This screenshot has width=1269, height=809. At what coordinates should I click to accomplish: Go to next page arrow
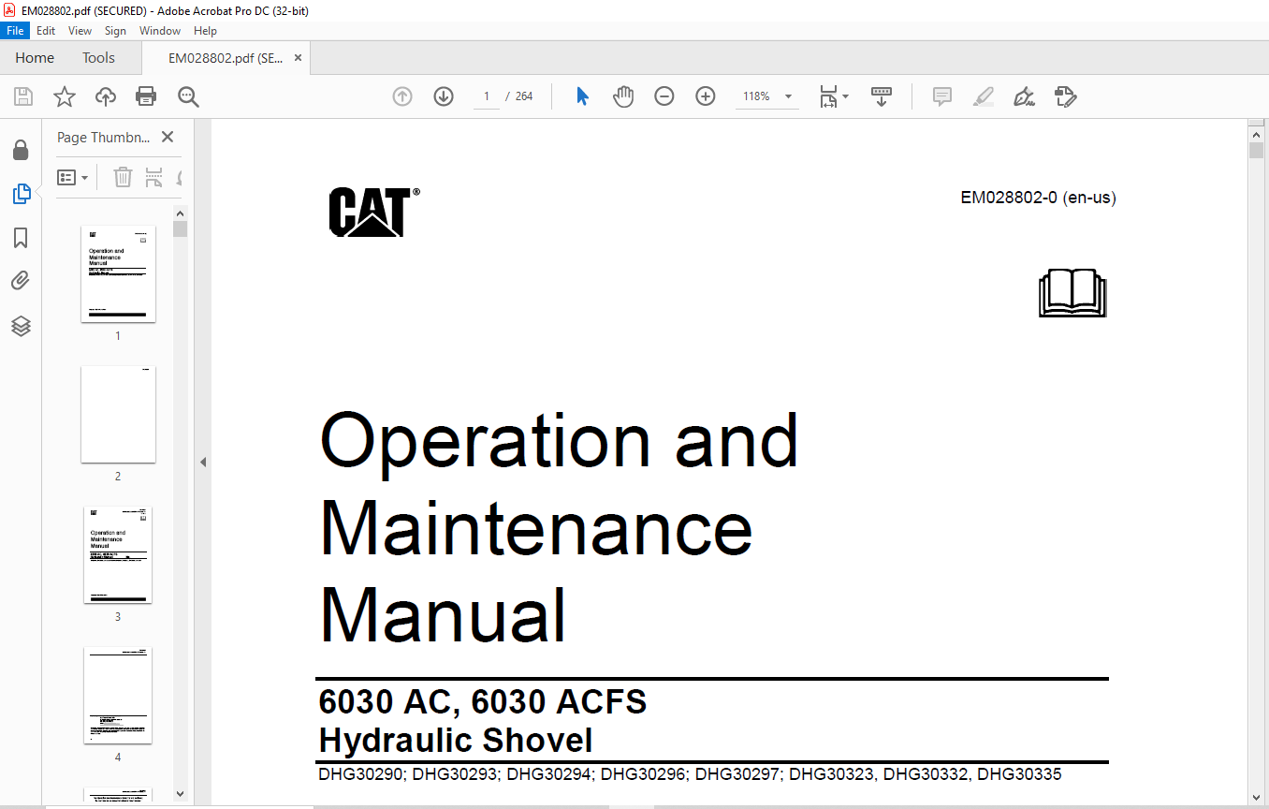coord(444,96)
